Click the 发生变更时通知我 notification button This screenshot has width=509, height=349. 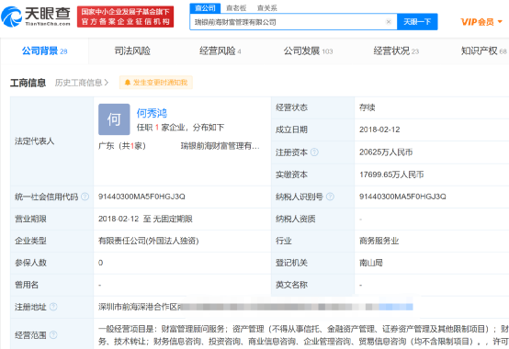click(156, 83)
